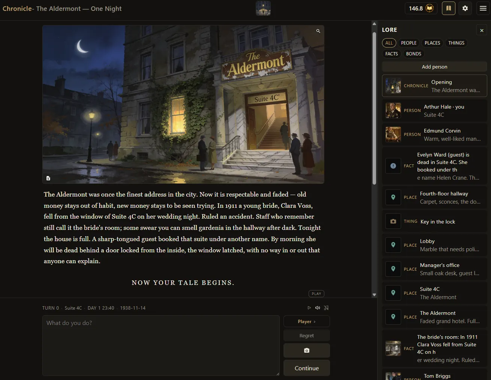Open the Opening chronicle entry
491x380 pixels.
[x=434, y=86]
